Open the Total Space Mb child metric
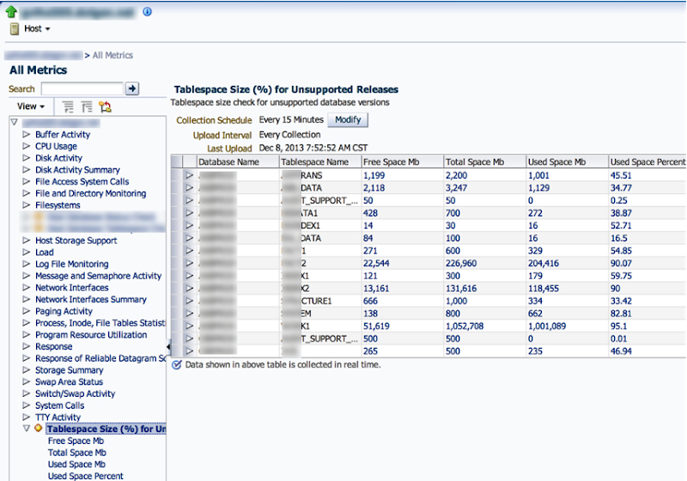 coord(77,453)
